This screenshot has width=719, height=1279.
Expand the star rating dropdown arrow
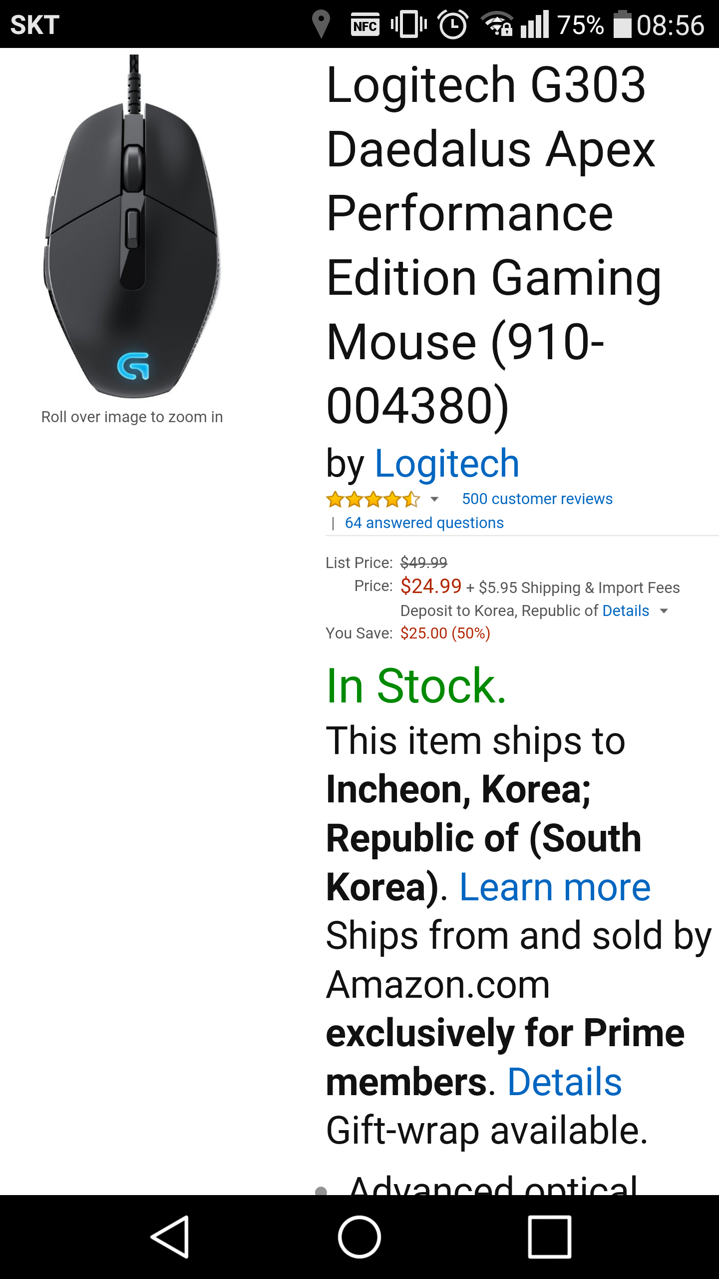coord(434,499)
